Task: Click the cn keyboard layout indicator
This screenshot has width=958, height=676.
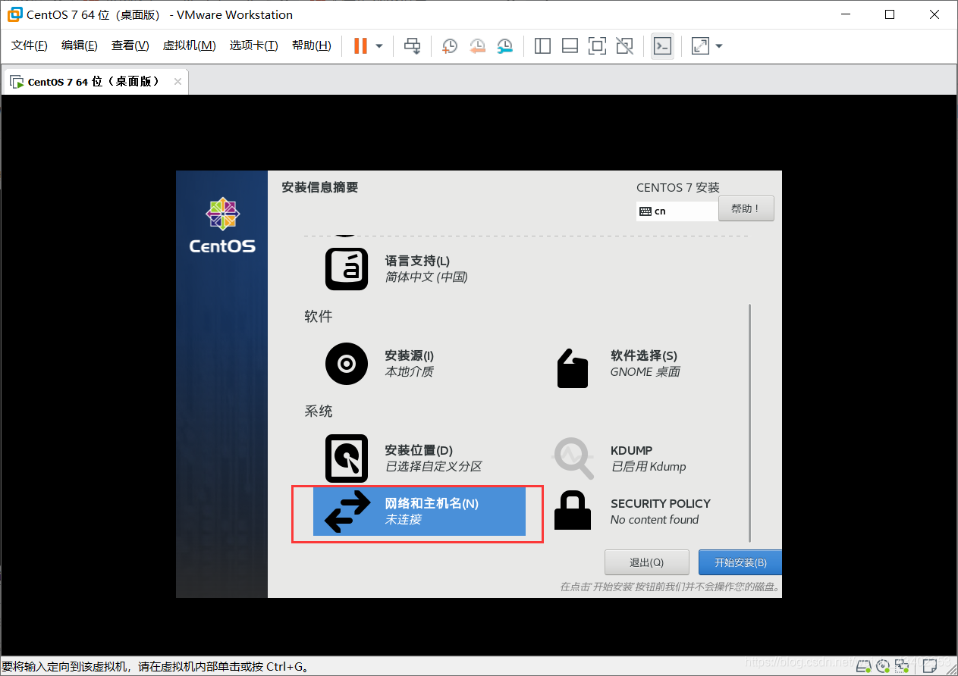Action: [x=677, y=211]
